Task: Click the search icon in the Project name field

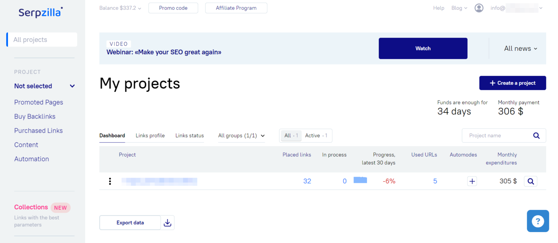Action: tap(537, 135)
